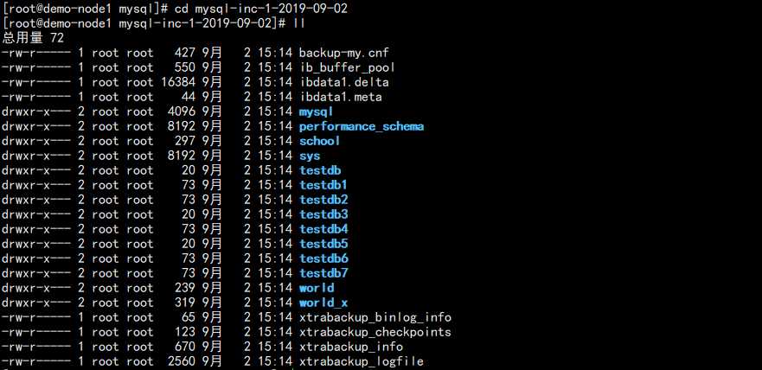Click the blue mysql directory name
Viewport: 762px width, 370px height.
(x=316, y=112)
